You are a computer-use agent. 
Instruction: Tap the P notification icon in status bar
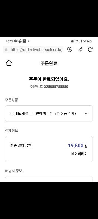(24, 41)
